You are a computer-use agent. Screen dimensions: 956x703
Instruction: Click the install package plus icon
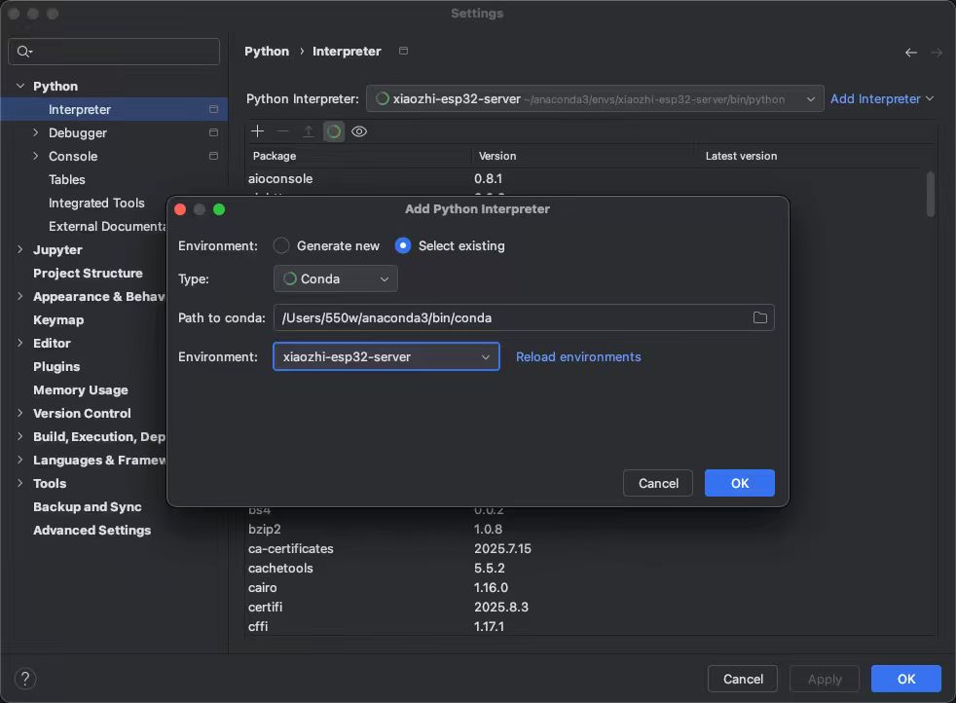point(257,131)
